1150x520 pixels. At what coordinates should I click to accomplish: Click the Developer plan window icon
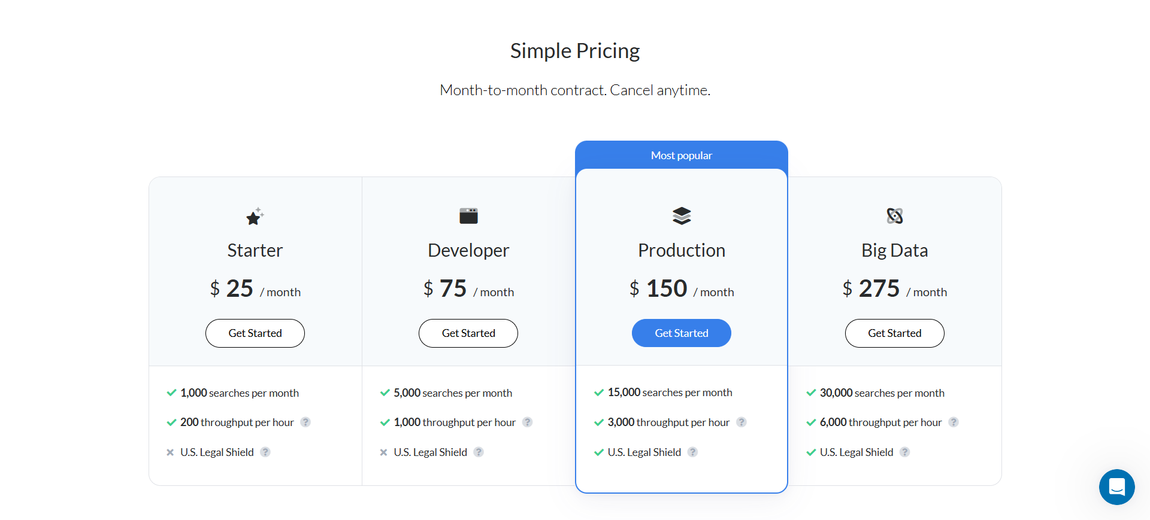(468, 215)
